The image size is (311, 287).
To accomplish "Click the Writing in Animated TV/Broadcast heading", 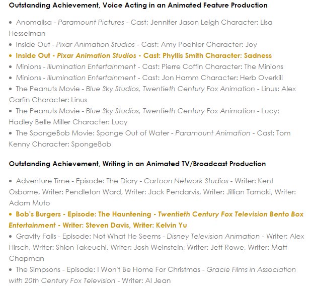I will 137,164.
